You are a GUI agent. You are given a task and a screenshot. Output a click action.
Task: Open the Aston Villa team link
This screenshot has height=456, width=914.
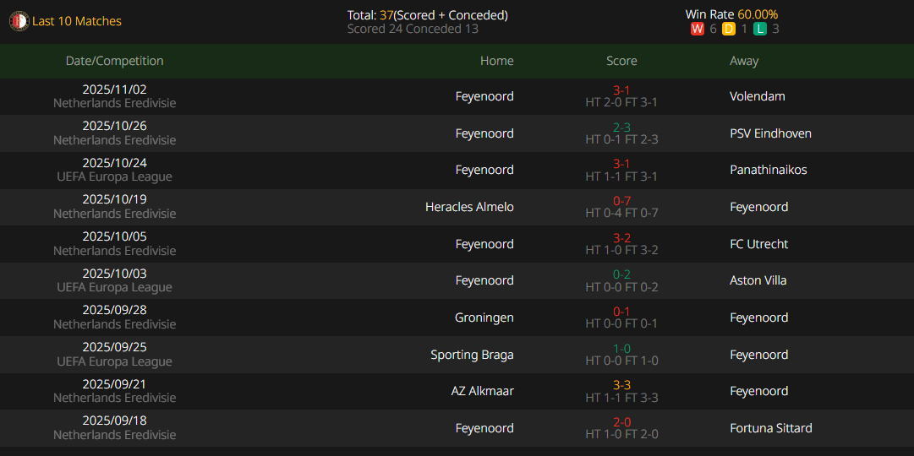pos(758,280)
